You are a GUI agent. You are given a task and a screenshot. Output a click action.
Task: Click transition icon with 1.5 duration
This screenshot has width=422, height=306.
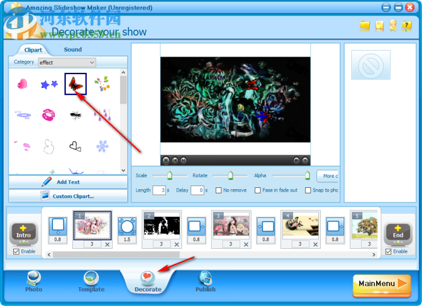click(127, 226)
